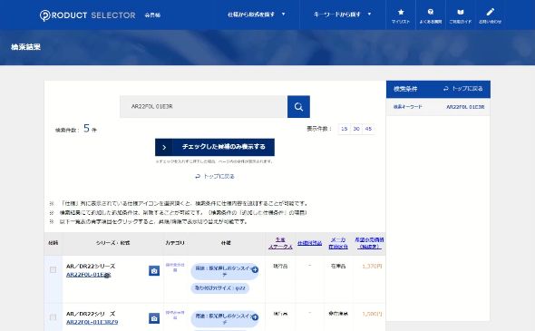Click the keyword search input field
535x331 pixels.
click(x=203, y=107)
